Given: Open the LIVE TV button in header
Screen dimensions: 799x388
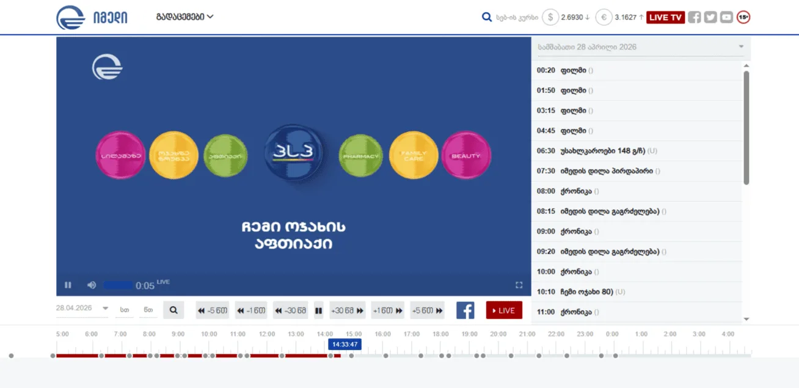Looking at the screenshot, I should [x=665, y=17].
